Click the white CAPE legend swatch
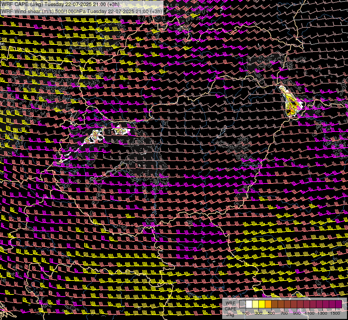The width and height of the screenshot is (348, 320). (249, 304)
